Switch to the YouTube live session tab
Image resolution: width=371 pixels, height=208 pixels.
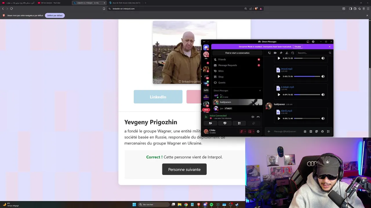[53, 3]
